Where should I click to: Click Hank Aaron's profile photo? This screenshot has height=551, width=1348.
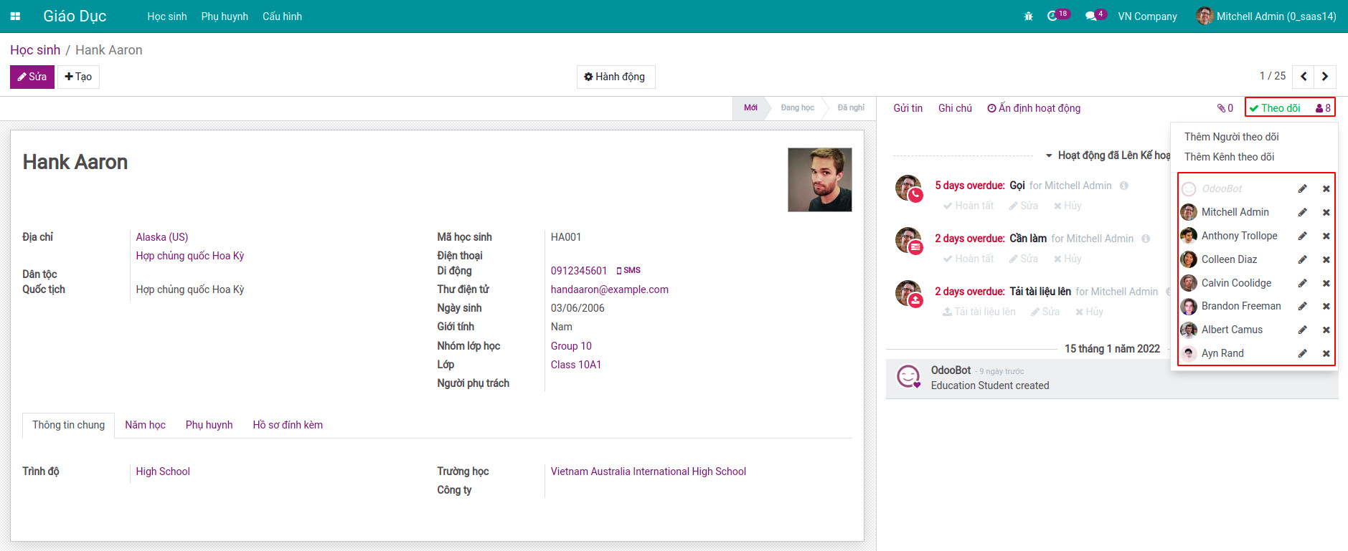point(819,180)
